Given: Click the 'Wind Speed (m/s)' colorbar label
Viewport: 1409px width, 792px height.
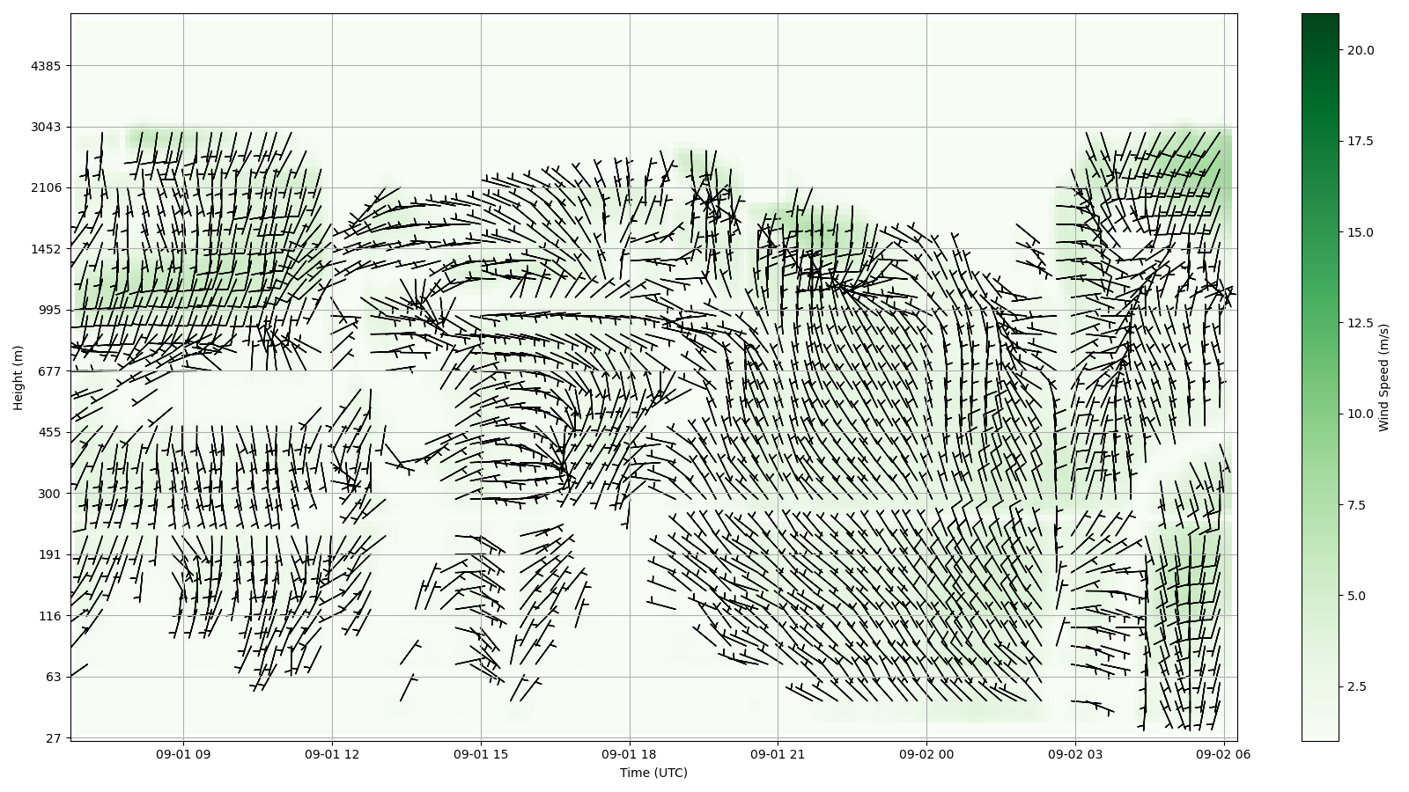Looking at the screenshot, I should [1383, 378].
